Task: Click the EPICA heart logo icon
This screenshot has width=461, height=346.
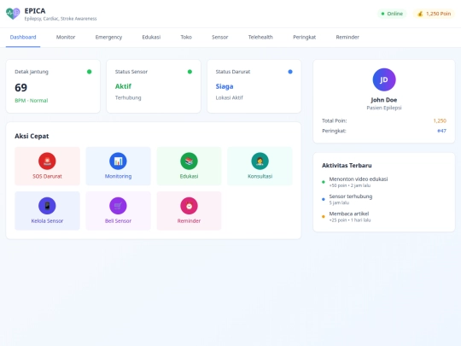Action: 13,14
